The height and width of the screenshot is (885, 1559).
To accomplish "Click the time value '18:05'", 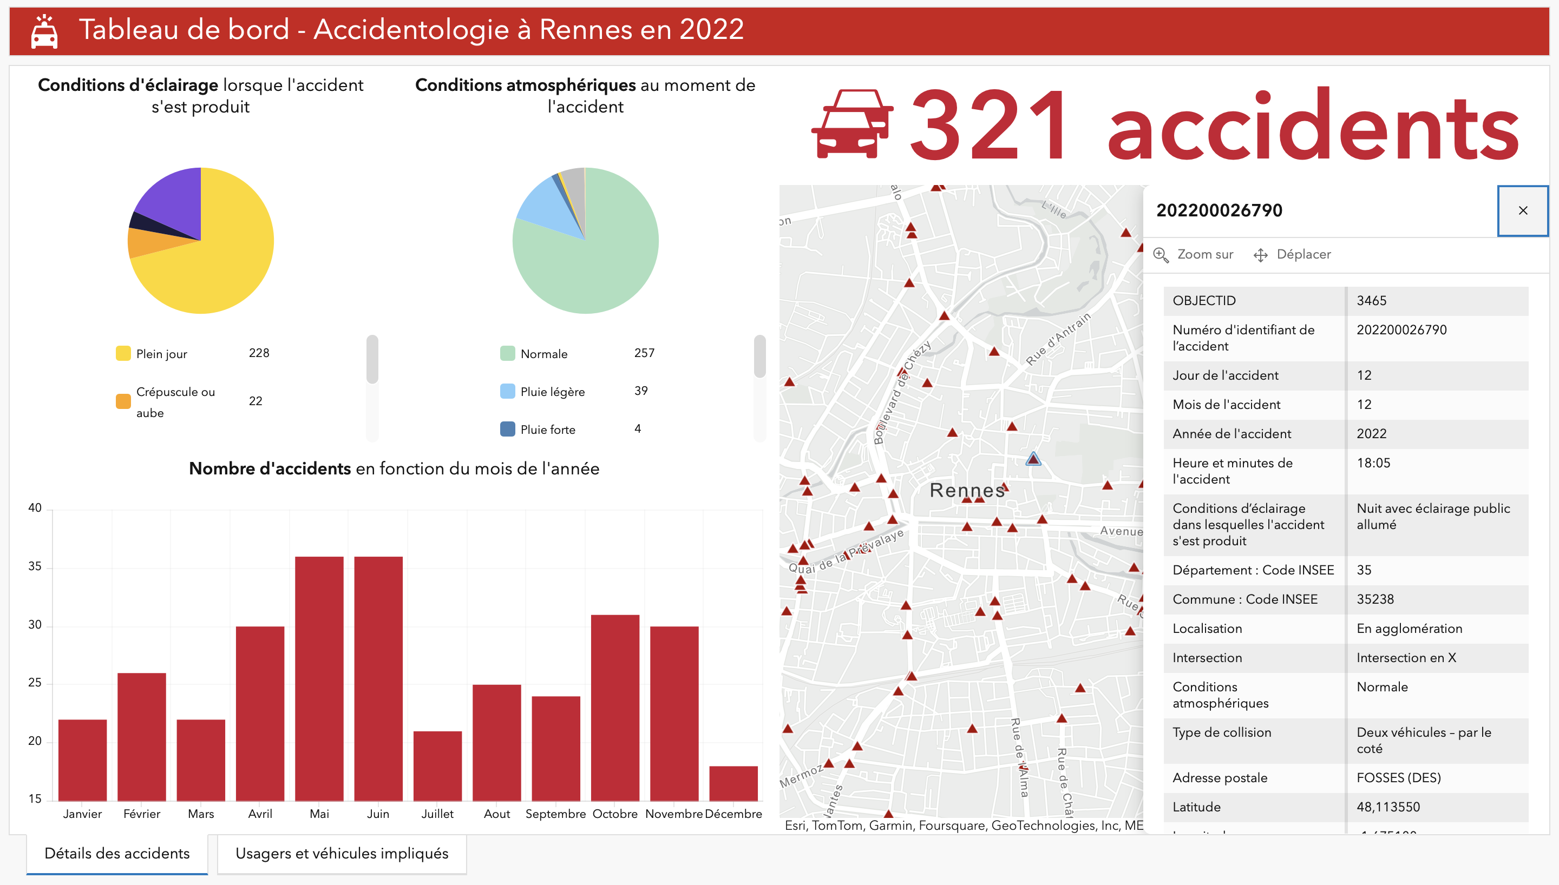I will [x=1373, y=463].
